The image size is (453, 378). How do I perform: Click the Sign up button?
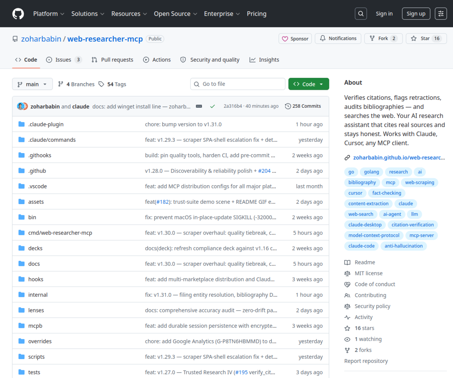coord(416,14)
